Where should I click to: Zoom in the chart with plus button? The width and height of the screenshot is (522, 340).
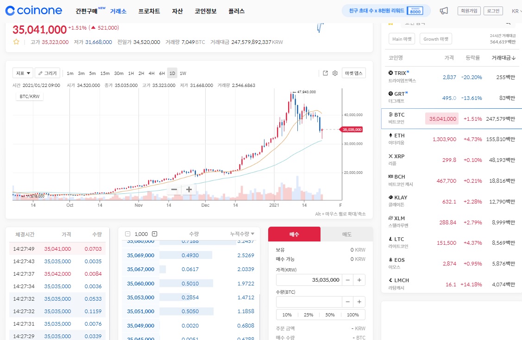coord(189,190)
